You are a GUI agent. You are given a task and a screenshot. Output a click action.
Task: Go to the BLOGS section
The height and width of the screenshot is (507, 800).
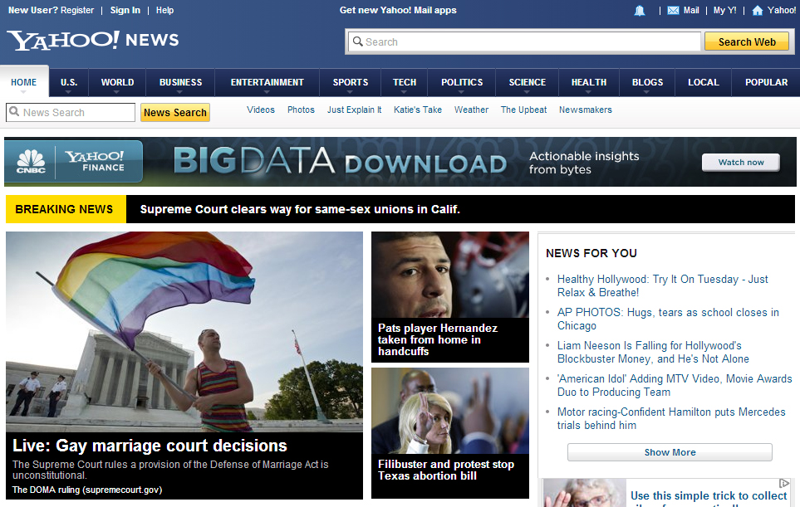pyautogui.click(x=647, y=82)
